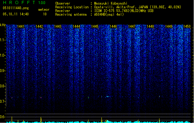The image size is (194, 123).
Task: Click the red meteor echo just after 1442
Action: pyautogui.click(x=41, y=97)
